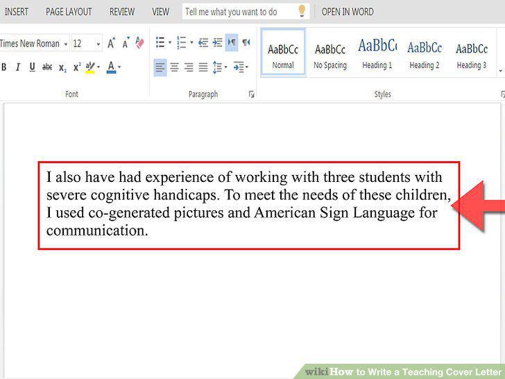Open Paragraph dialog launcher

tap(252, 94)
